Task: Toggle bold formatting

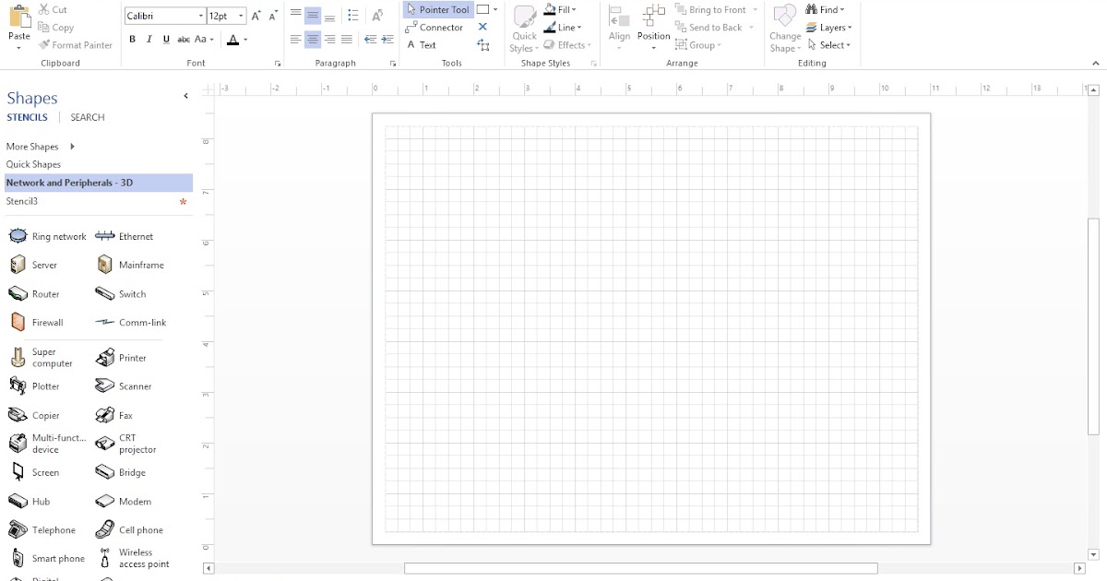Action: 132,39
